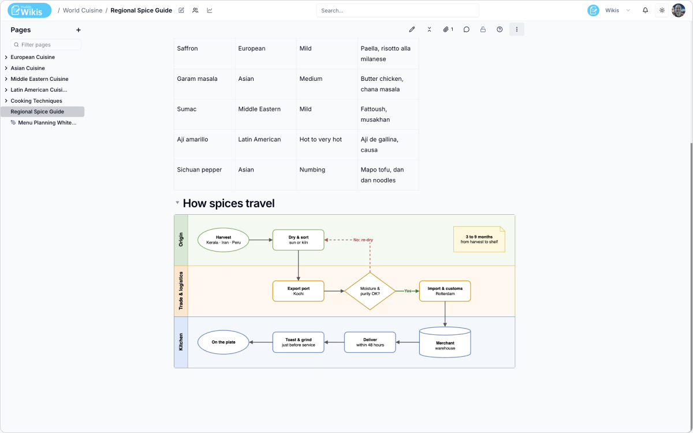Click the Toast & grind diagram box
The image size is (693, 433).
pyautogui.click(x=299, y=342)
